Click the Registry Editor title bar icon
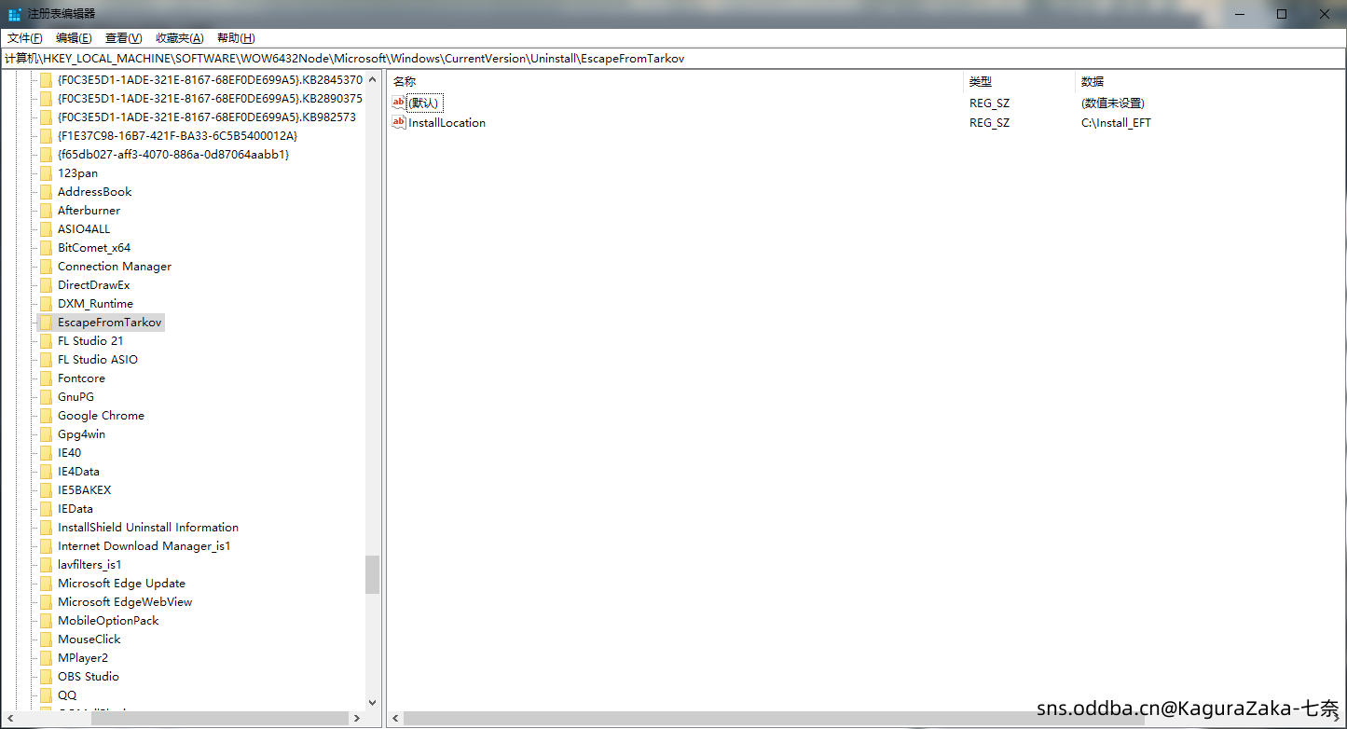The width and height of the screenshot is (1347, 729). [14, 14]
